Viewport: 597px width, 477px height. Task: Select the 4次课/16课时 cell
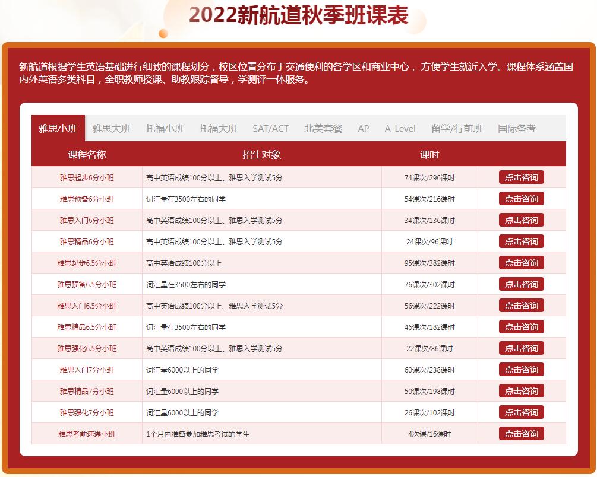[x=429, y=434]
